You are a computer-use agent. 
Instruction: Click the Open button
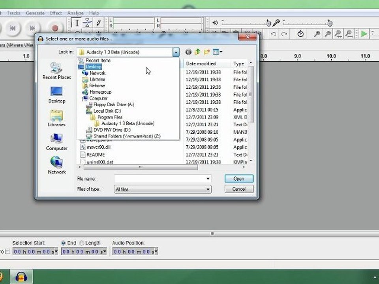click(x=239, y=179)
